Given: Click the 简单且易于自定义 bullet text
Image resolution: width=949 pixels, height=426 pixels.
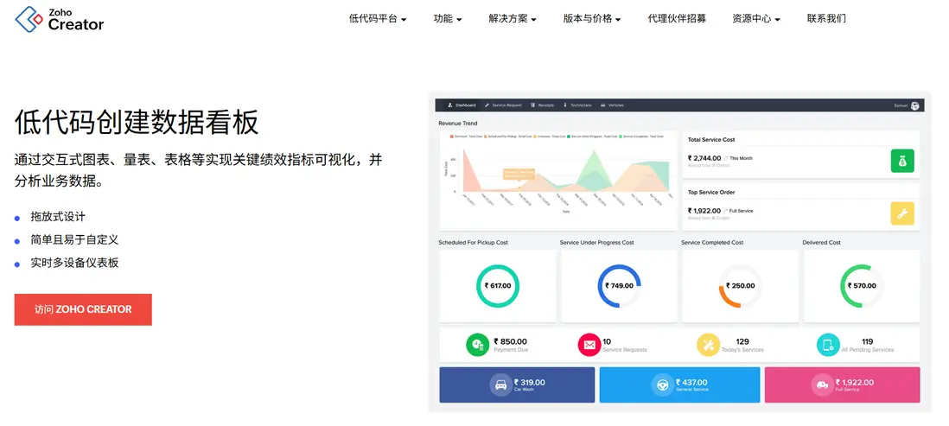Looking at the screenshot, I should click(74, 239).
